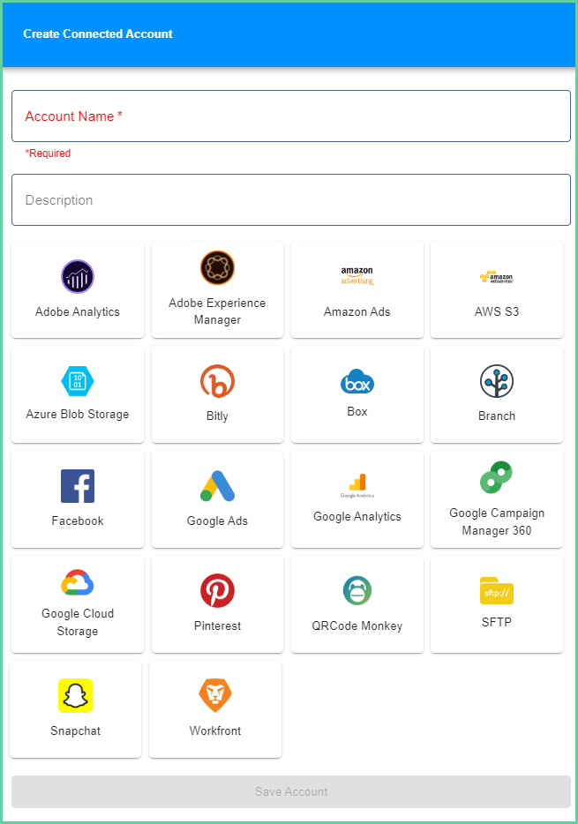The image size is (578, 824).
Task: Click the Facebook label text
Action: point(78,521)
